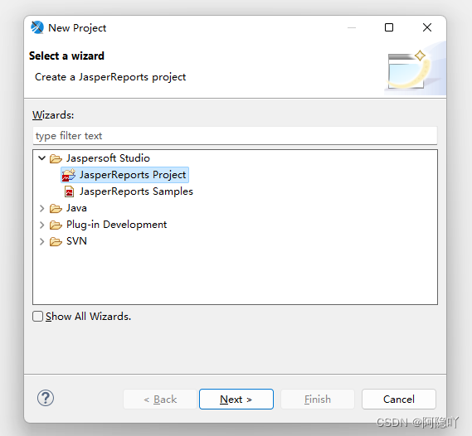Screen dimensions: 472x436
Task: Maximize the New Project dialog
Action: pos(389,27)
